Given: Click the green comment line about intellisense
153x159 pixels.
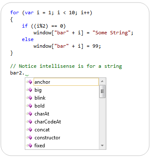Looking at the screenshot, I should (x=66, y=66).
